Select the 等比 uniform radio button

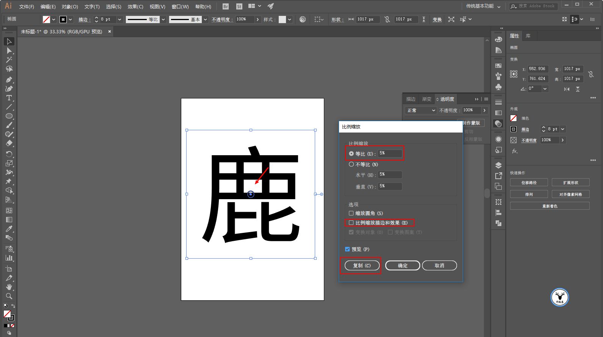(x=351, y=154)
